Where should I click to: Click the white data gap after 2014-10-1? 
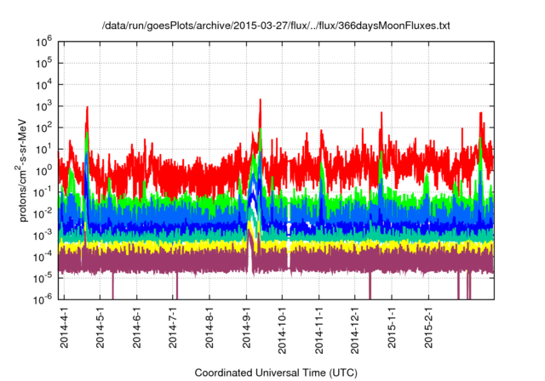click(288, 230)
